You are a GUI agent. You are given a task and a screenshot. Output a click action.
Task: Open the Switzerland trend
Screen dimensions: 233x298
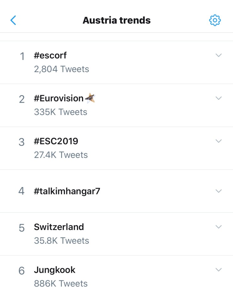(x=59, y=227)
